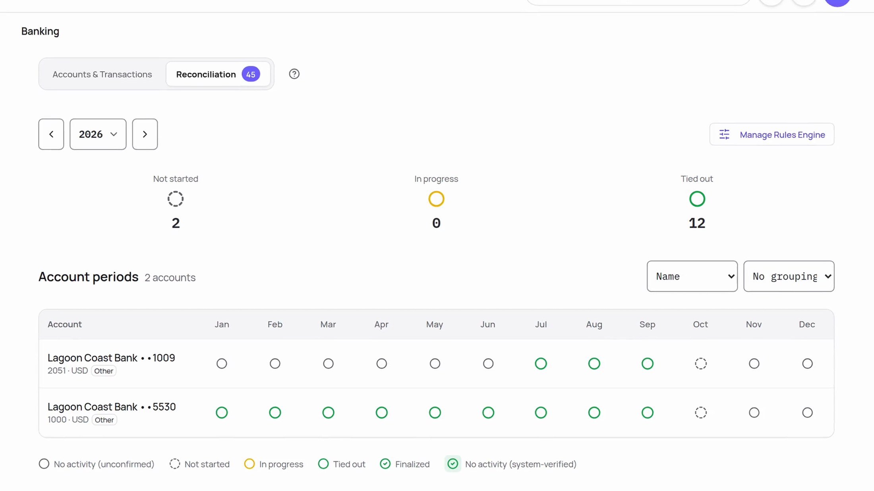874x491 pixels.
Task: Open Jan tied-out period for account 5530
Action: [x=222, y=412]
